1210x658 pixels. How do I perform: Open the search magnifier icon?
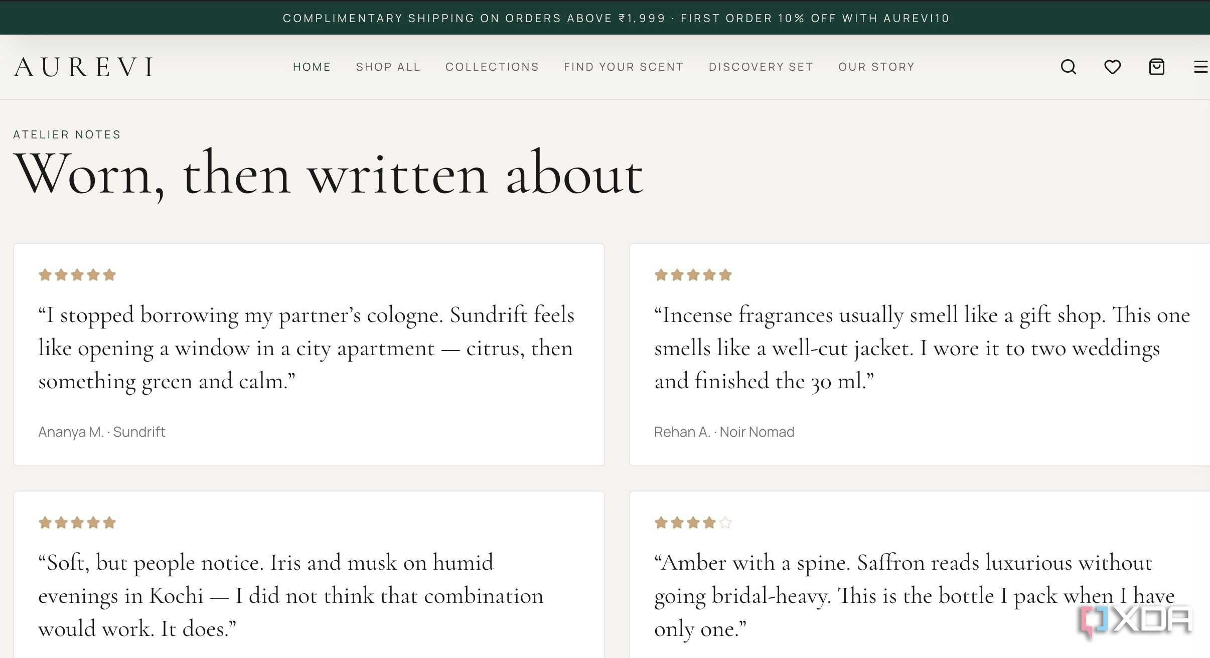(x=1068, y=67)
